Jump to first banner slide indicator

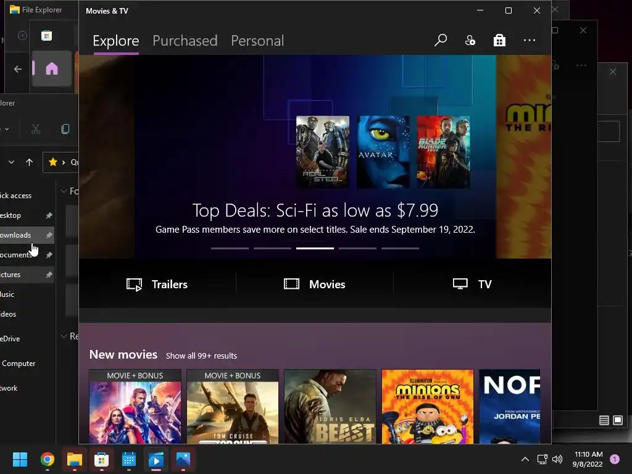click(230, 248)
